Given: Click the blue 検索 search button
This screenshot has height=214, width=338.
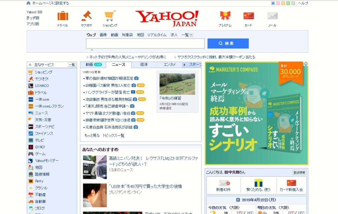Looking at the screenshot, I should coord(228,44).
